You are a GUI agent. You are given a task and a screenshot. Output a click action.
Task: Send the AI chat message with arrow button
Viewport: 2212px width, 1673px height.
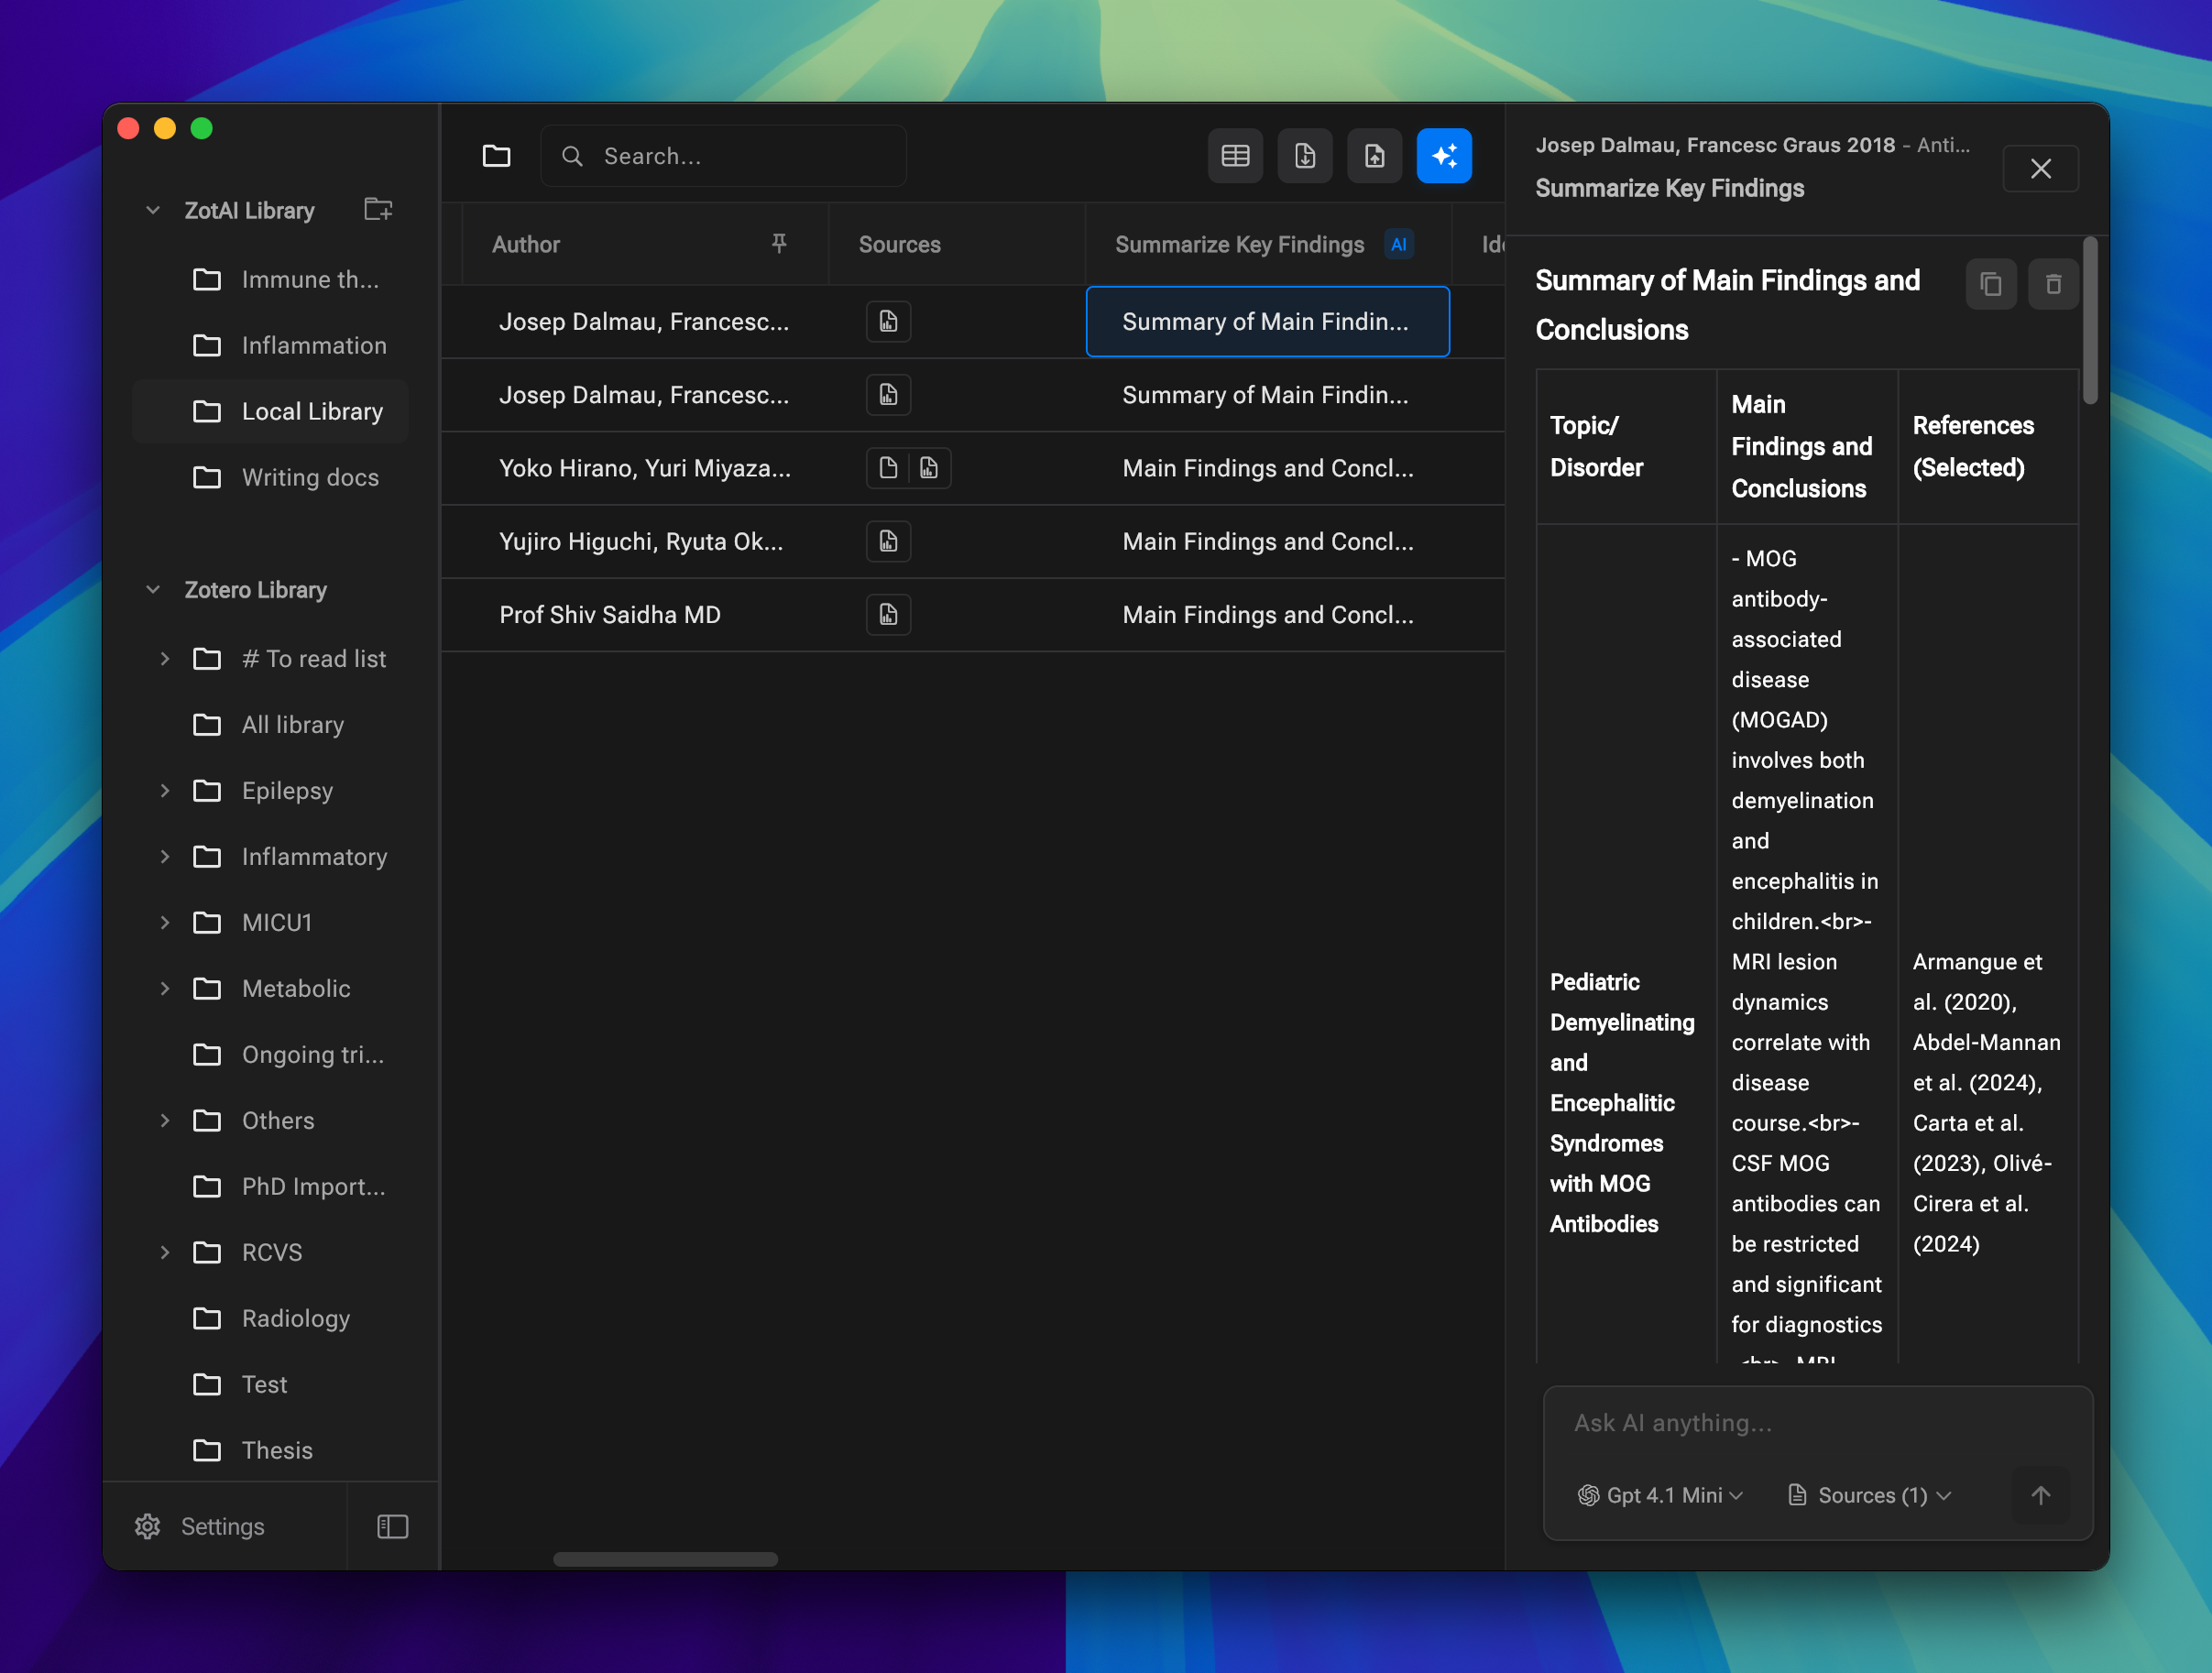coord(2041,1495)
